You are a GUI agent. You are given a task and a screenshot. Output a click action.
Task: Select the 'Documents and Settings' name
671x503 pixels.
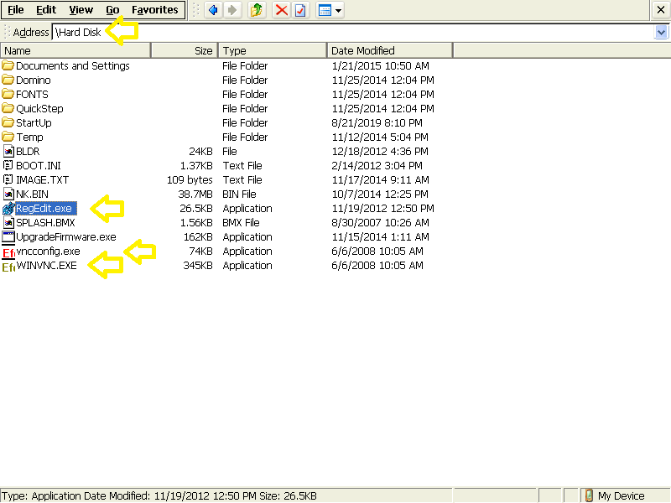73,65
